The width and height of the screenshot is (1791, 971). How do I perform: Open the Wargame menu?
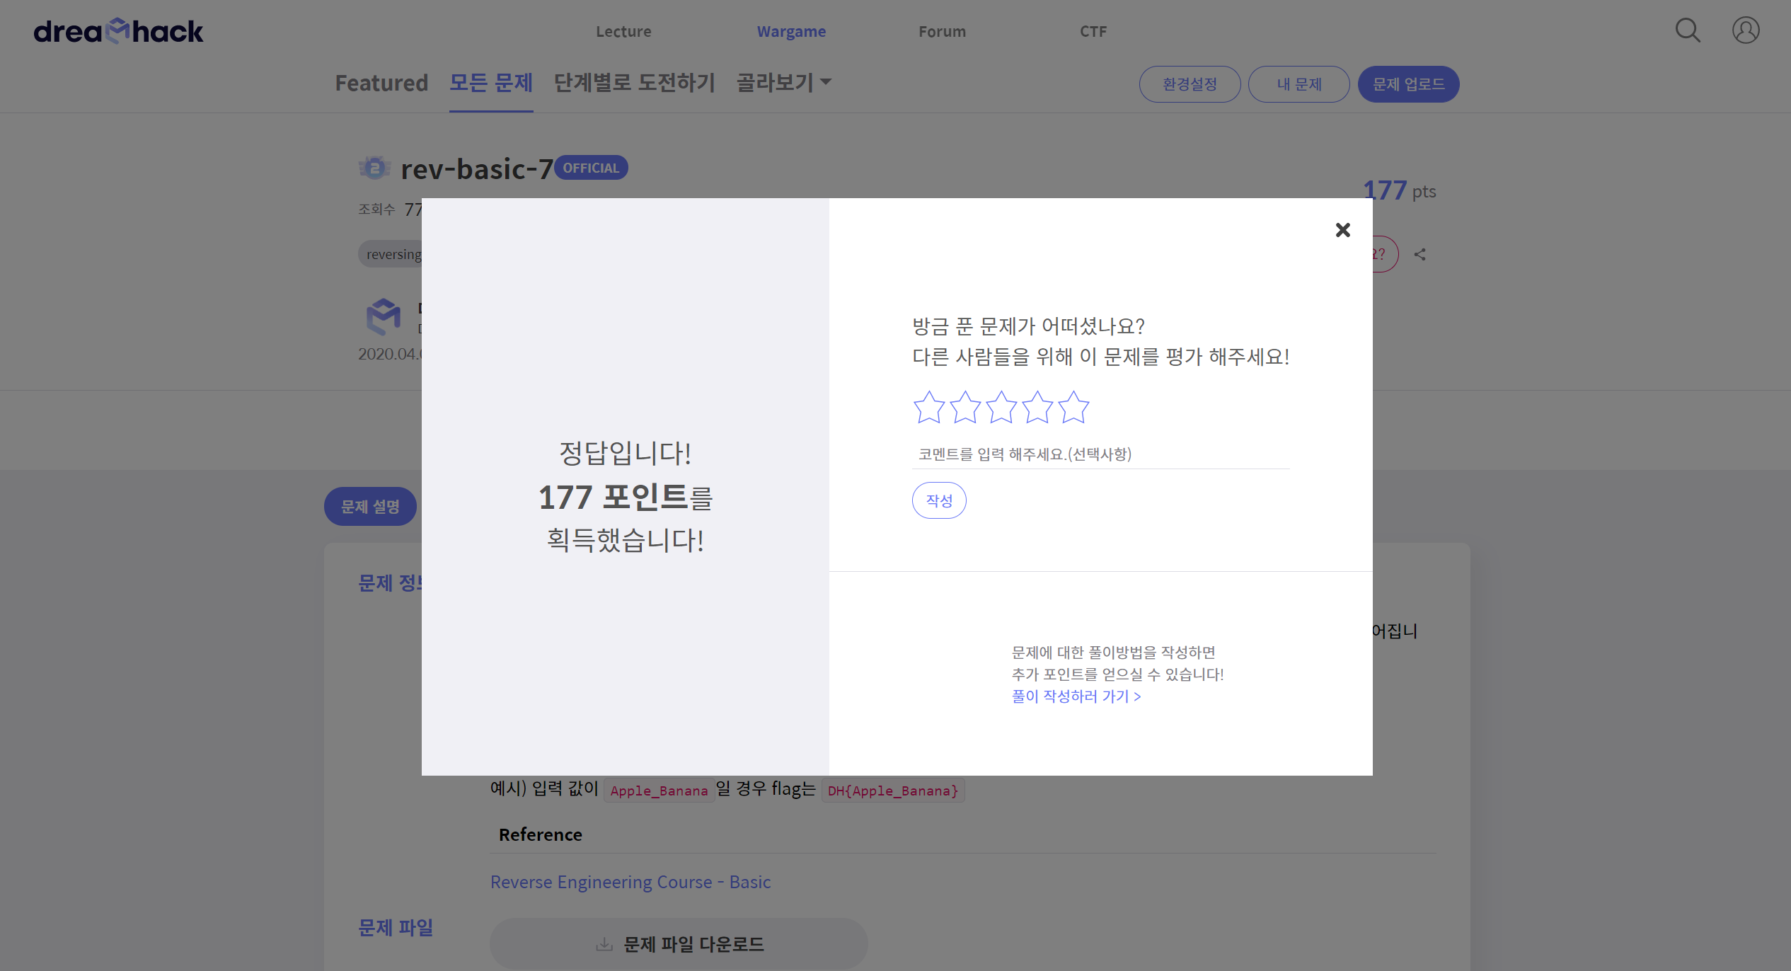[791, 32]
